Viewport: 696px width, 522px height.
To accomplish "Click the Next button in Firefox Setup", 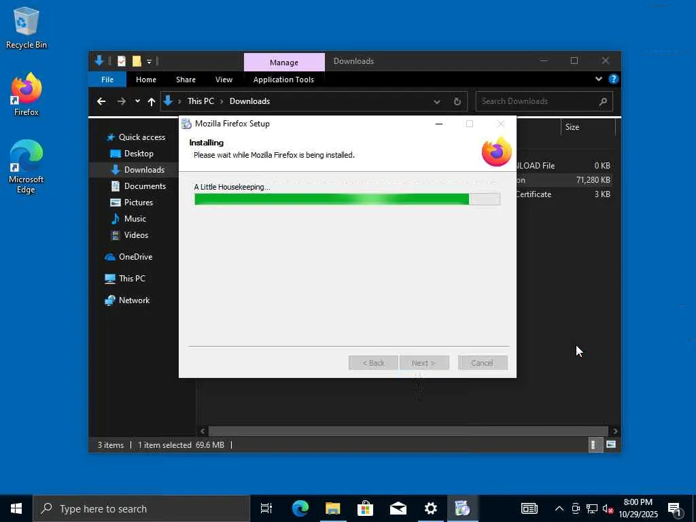I will click(424, 363).
